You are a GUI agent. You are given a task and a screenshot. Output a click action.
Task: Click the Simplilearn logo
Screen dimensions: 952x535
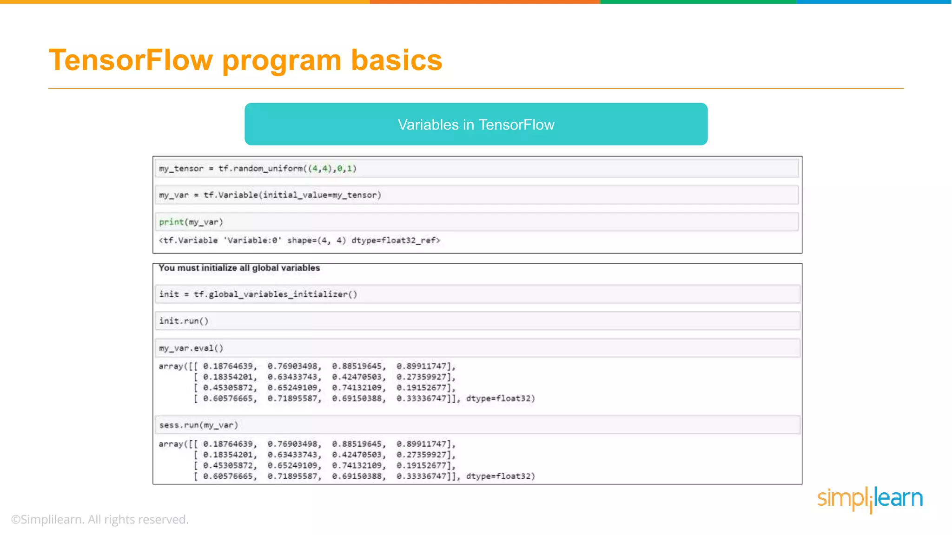pyautogui.click(x=870, y=499)
